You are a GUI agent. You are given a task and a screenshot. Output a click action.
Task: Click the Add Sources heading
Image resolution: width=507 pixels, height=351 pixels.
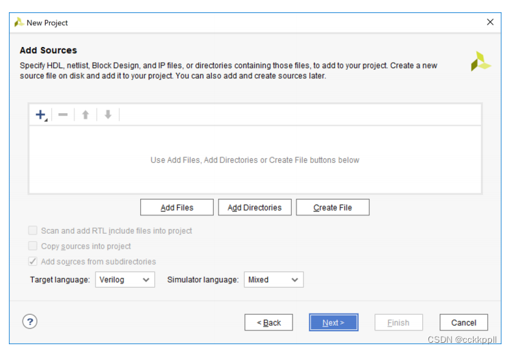click(x=49, y=50)
